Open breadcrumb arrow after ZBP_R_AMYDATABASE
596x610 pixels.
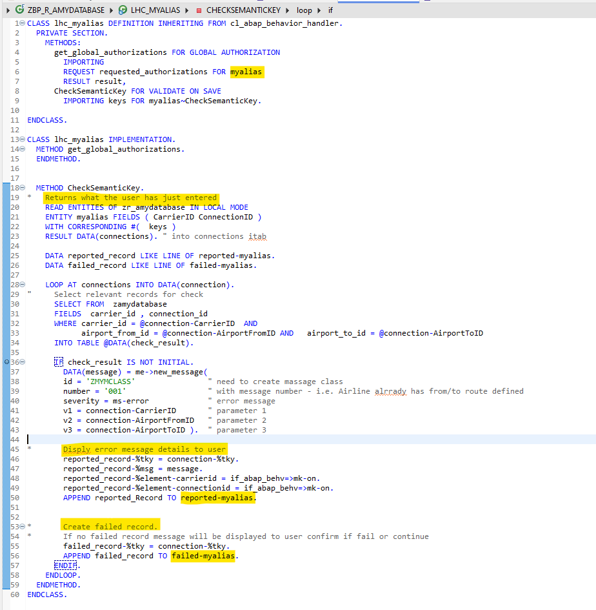click(x=111, y=10)
